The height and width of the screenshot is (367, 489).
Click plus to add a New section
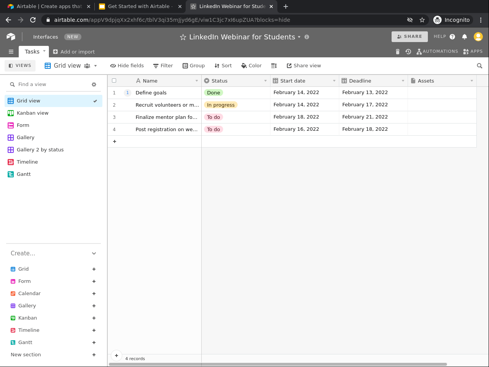click(x=94, y=355)
